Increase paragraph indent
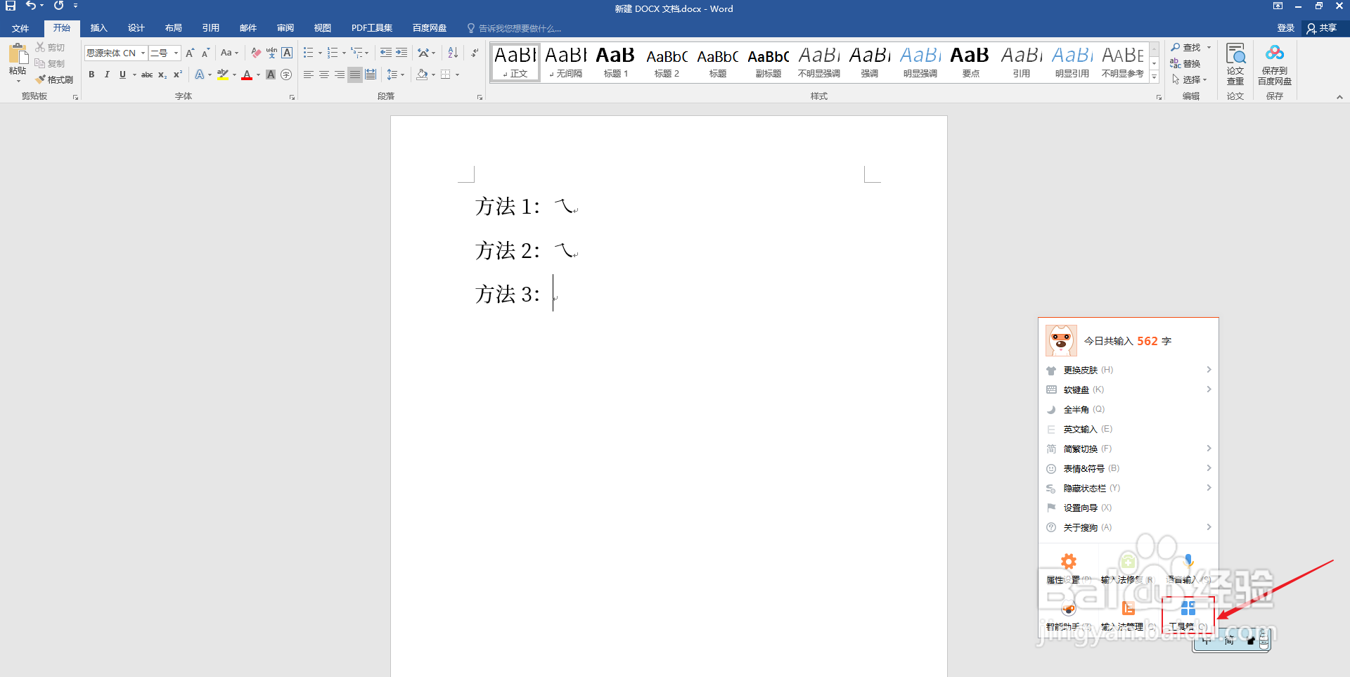 (401, 53)
